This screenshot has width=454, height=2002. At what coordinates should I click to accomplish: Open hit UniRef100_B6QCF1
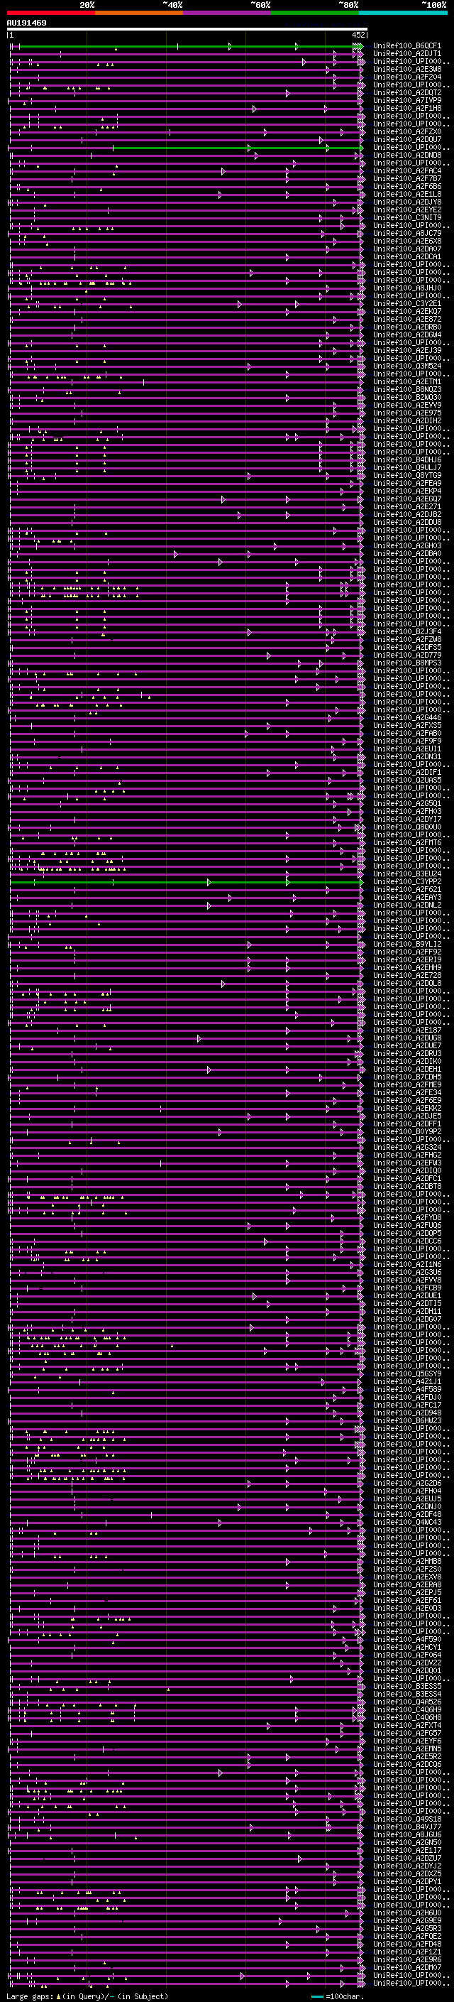pyautogui.click(x=406, y=46)
